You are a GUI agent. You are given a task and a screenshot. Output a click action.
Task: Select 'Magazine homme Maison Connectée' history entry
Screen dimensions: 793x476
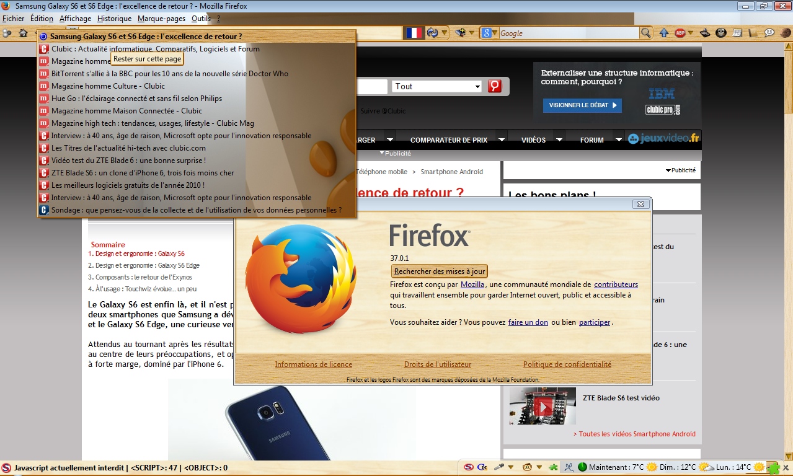(197, 111)
